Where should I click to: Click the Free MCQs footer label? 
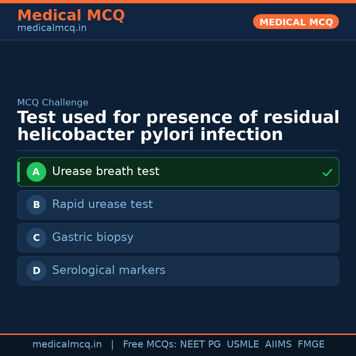tap(150, 344)
